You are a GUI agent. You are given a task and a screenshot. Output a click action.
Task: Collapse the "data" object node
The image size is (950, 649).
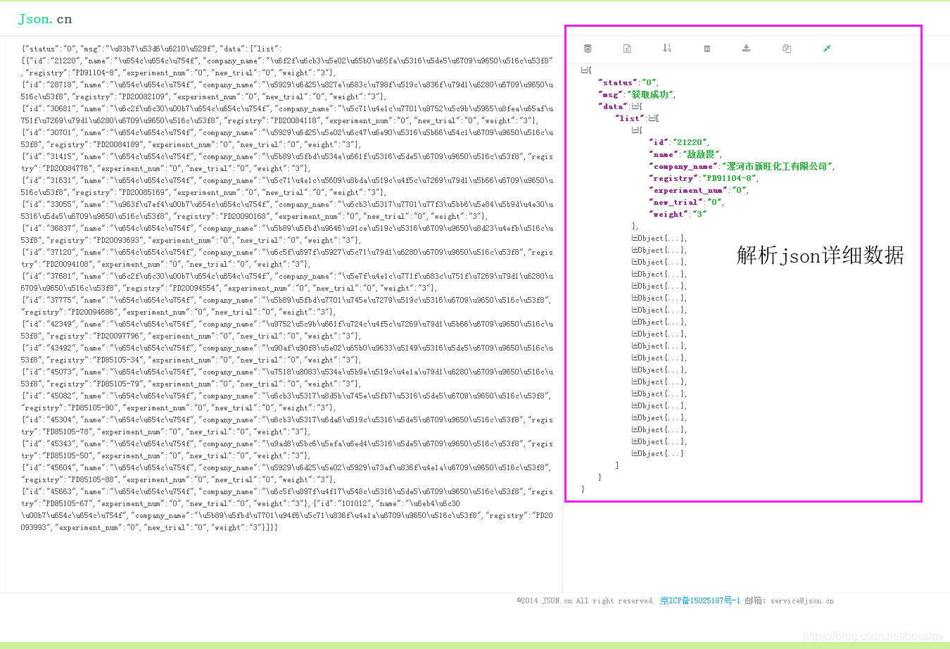click(x=635, y=106)
